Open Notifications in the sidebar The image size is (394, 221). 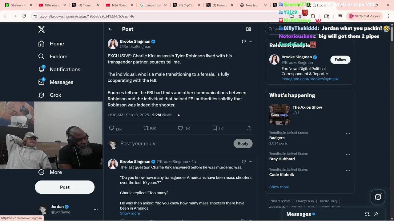[x=59, y=69]
